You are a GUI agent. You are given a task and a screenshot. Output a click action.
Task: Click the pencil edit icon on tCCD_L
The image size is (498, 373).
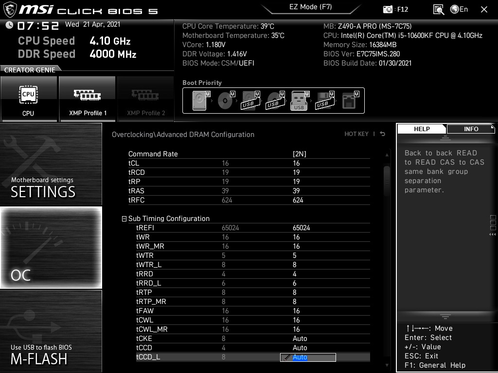287,358
